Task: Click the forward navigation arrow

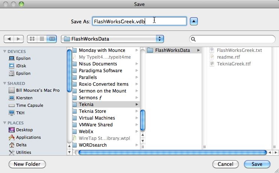Action: pos(19,39)
